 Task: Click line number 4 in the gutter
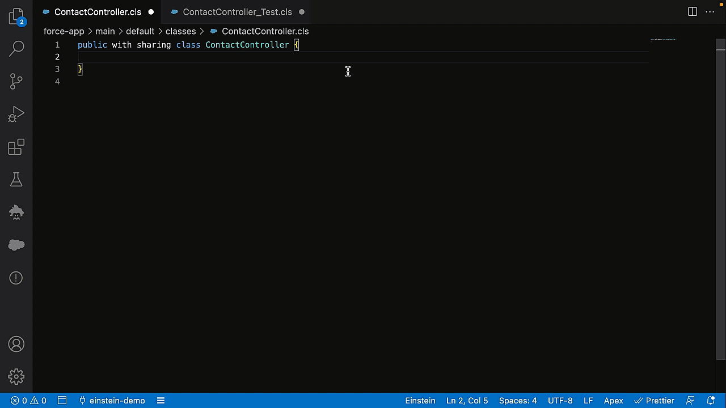[57, 82]
